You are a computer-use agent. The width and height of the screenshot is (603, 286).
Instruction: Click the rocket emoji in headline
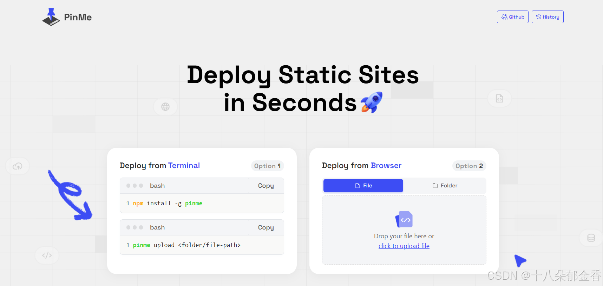(372, 102)
